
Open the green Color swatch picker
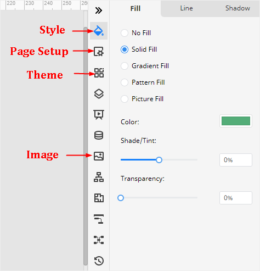[x=236, y=121]
